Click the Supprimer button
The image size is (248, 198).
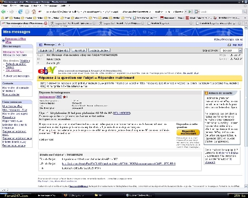coord(45,50)
